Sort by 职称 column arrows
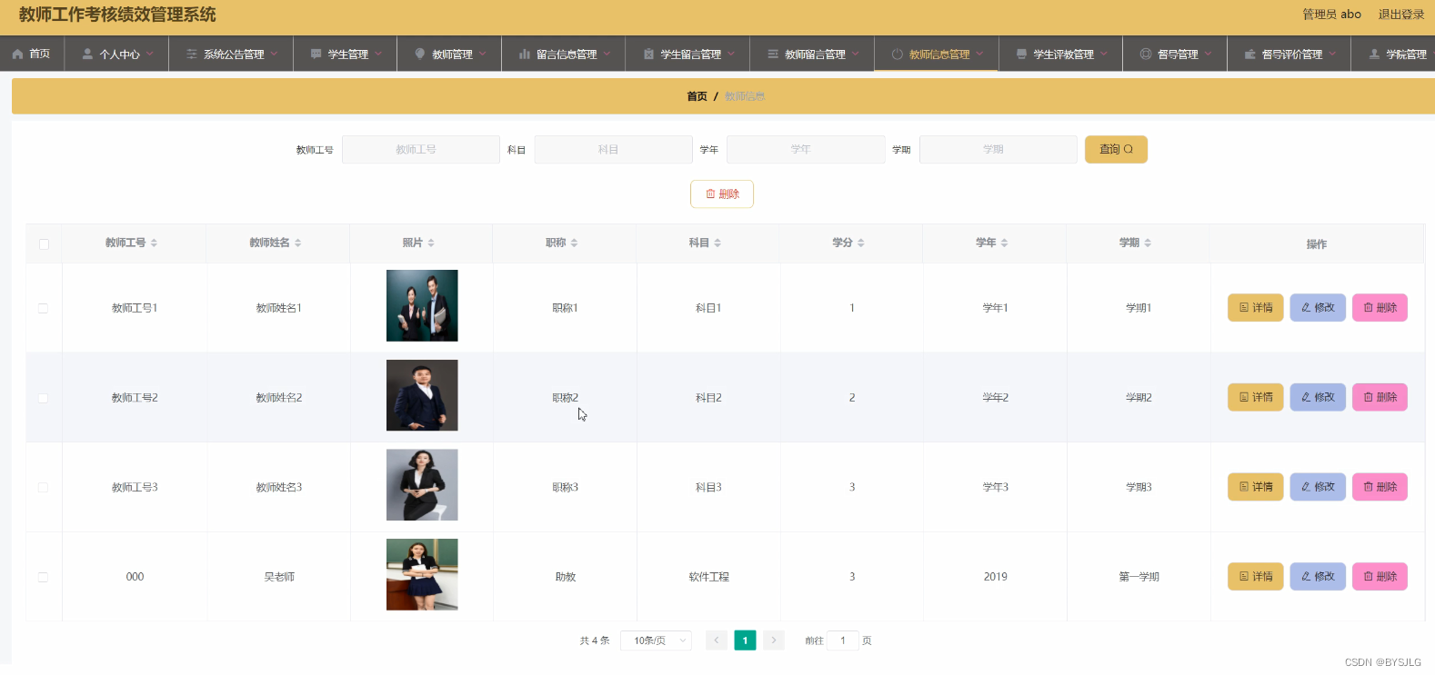 pos(574,243)
